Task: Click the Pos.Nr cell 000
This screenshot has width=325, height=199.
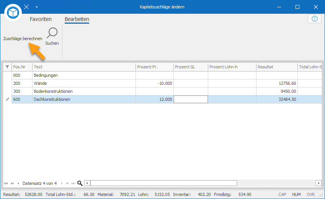Action: tap(22, 75)
